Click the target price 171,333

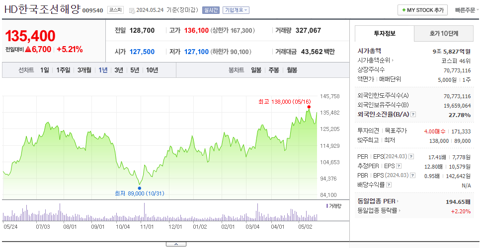tap(461, 131)
